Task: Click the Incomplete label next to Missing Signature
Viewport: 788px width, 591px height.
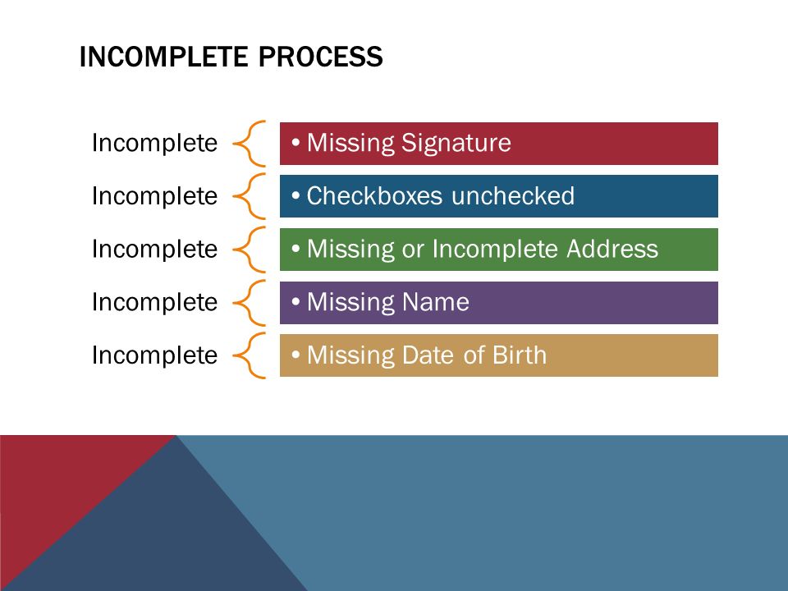Action: [155, 143]
